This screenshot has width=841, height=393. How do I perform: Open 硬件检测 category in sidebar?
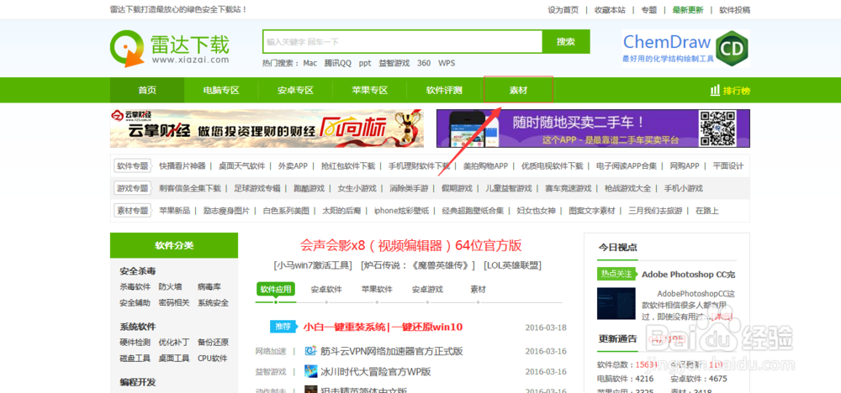(x=135, y=343)
